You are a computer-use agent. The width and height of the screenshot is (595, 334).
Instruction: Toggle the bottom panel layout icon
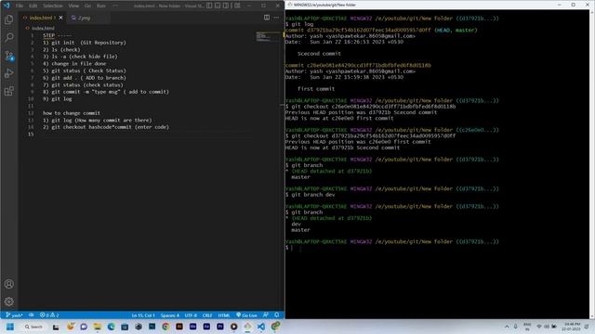click(218, 6)
